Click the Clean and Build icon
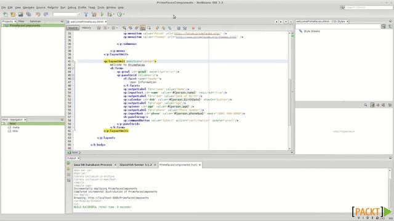Image resolution: width=394 pixels, height=221 pixels. tap(94, 15)
